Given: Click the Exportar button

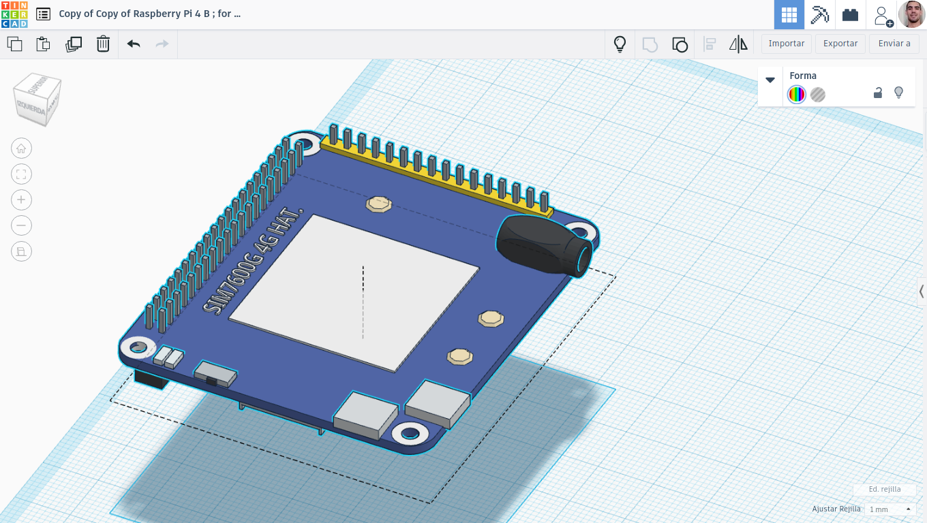Looking at the screenshot, I should click(x=840, y=44).
